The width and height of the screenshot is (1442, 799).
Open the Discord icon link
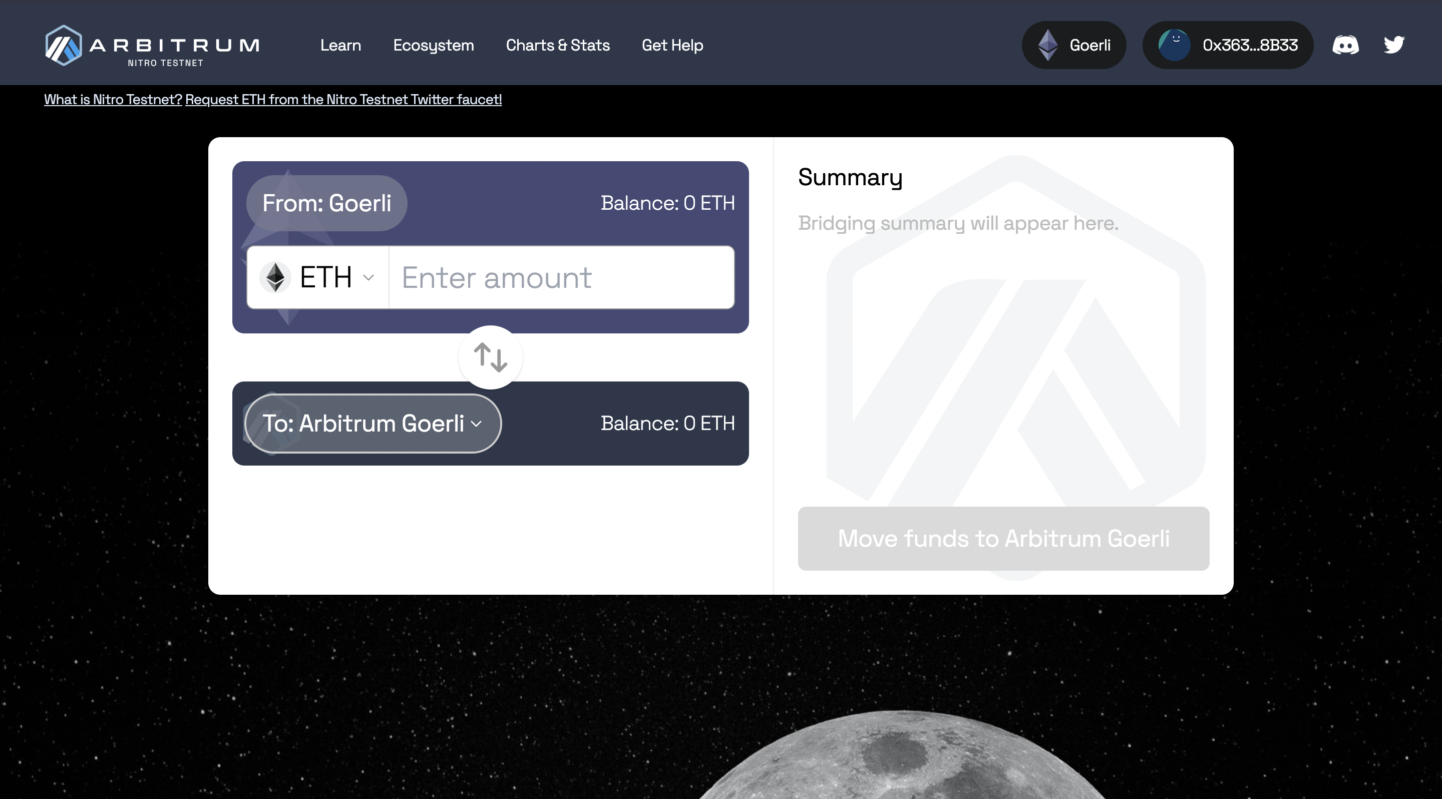1345,45
